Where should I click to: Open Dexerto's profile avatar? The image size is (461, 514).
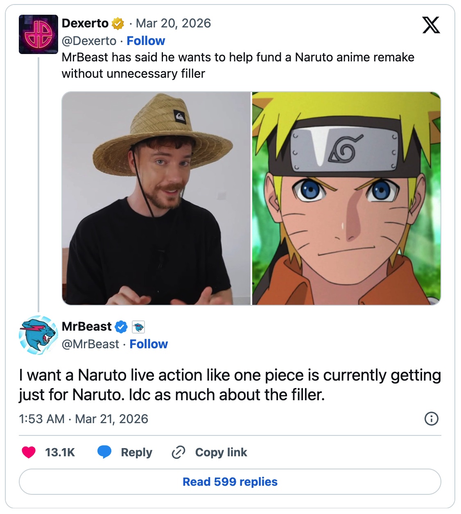point(38,34)
